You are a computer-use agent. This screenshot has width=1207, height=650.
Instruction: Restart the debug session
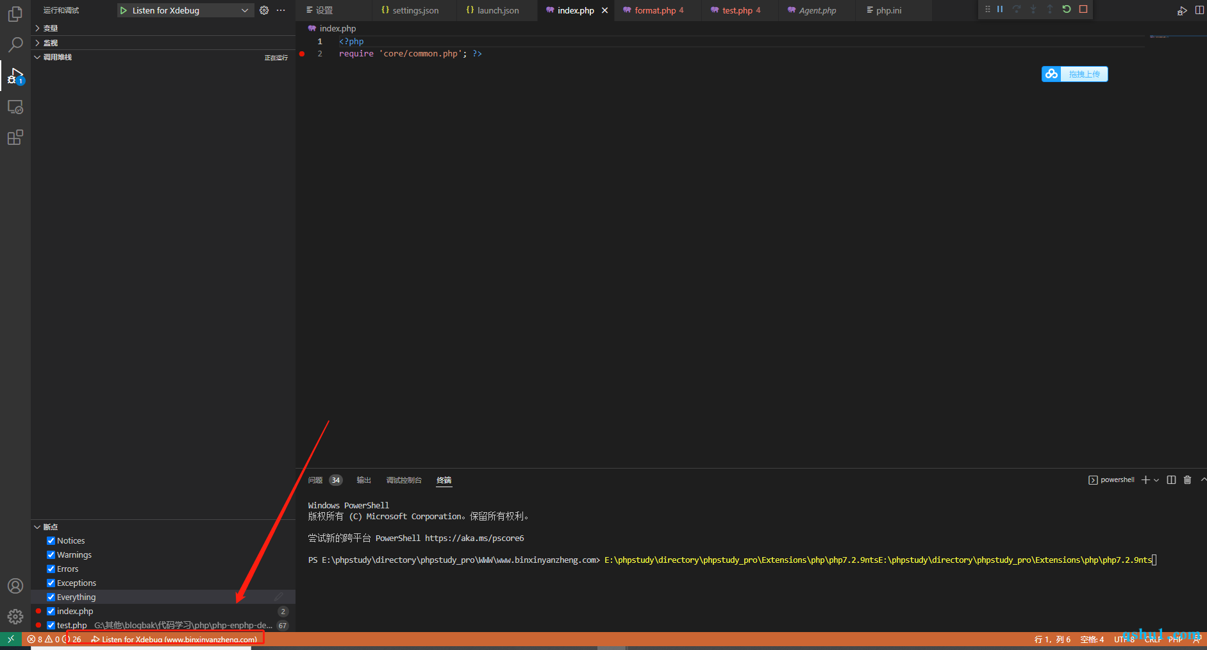tap(1067, 9)
